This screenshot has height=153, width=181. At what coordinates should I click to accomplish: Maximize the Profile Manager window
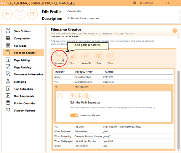168,3
